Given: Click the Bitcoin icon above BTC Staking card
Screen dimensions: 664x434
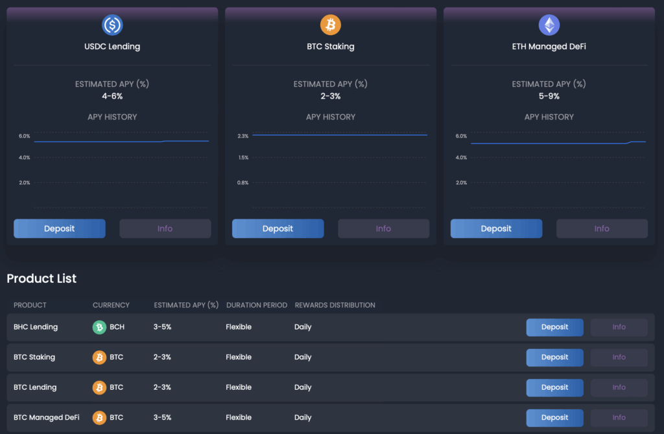Looking at the screenshot, I should [330, 25].
